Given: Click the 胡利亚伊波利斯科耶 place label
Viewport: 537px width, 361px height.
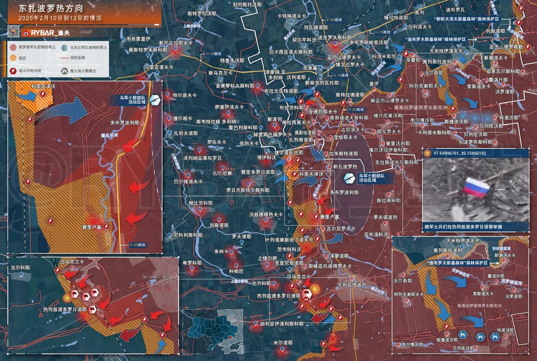Looking at the screenshot, I should 282,324.
